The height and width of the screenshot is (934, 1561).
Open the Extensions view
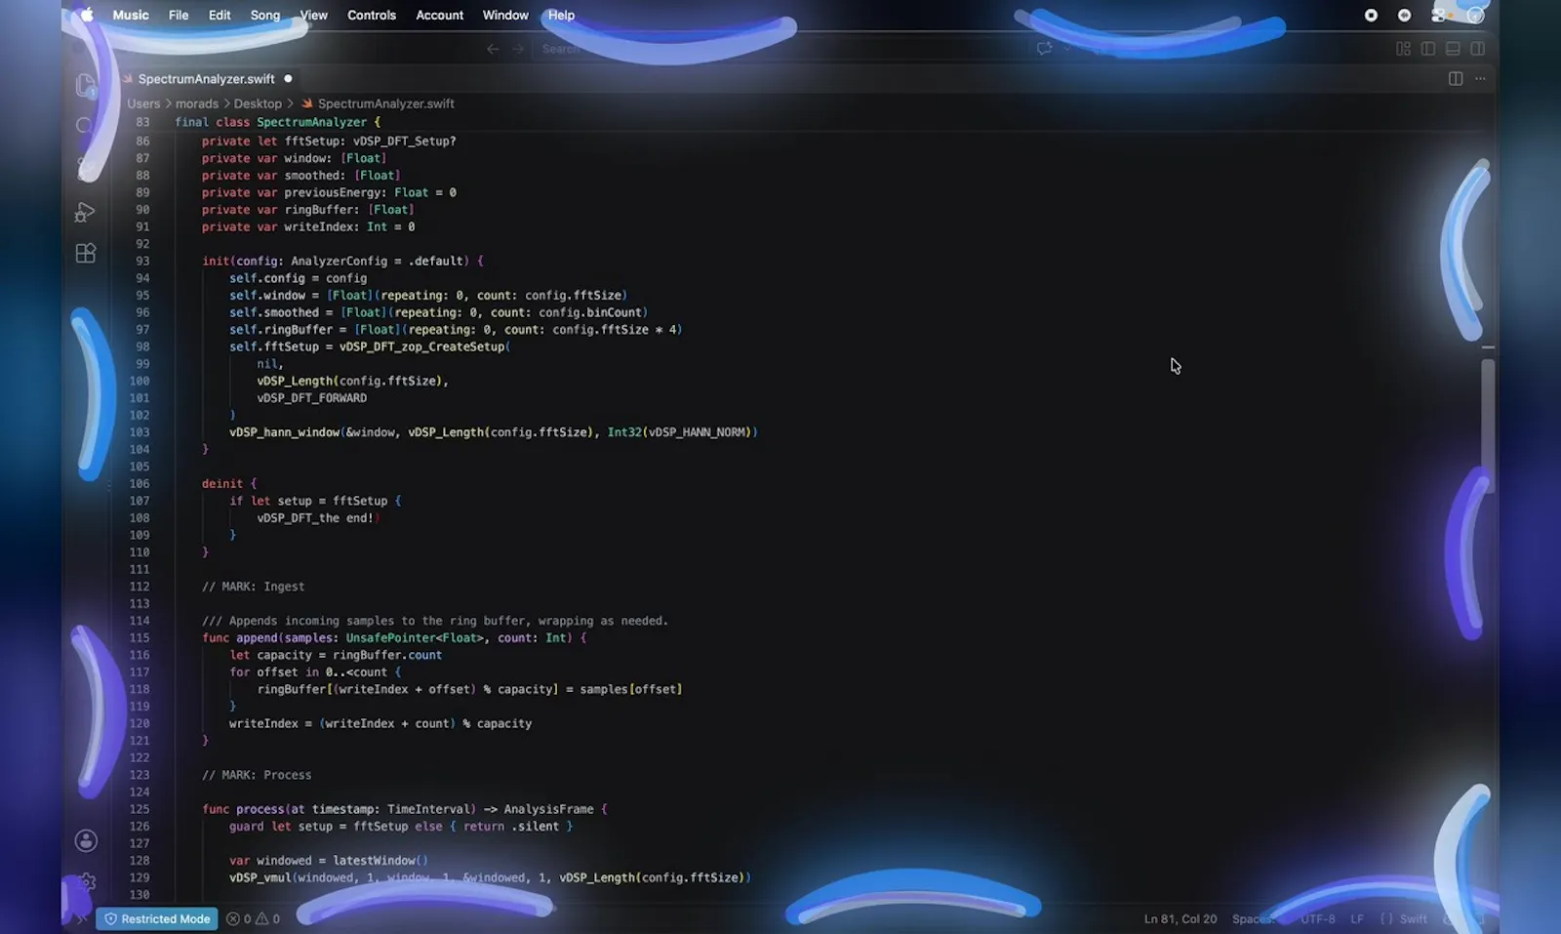(85, 253)
